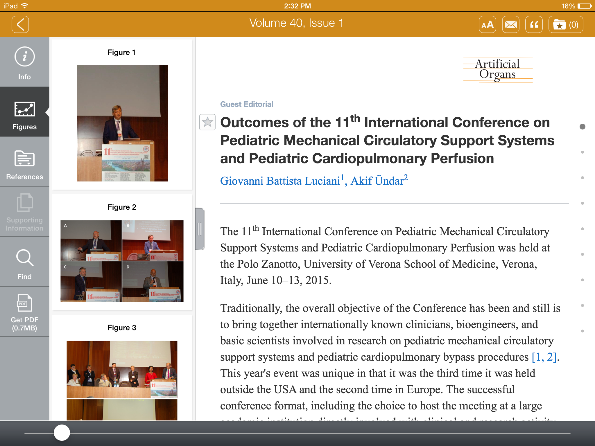Open the Find search tool
This screenshot has height=446, width=595.
(x=25, y=263)
